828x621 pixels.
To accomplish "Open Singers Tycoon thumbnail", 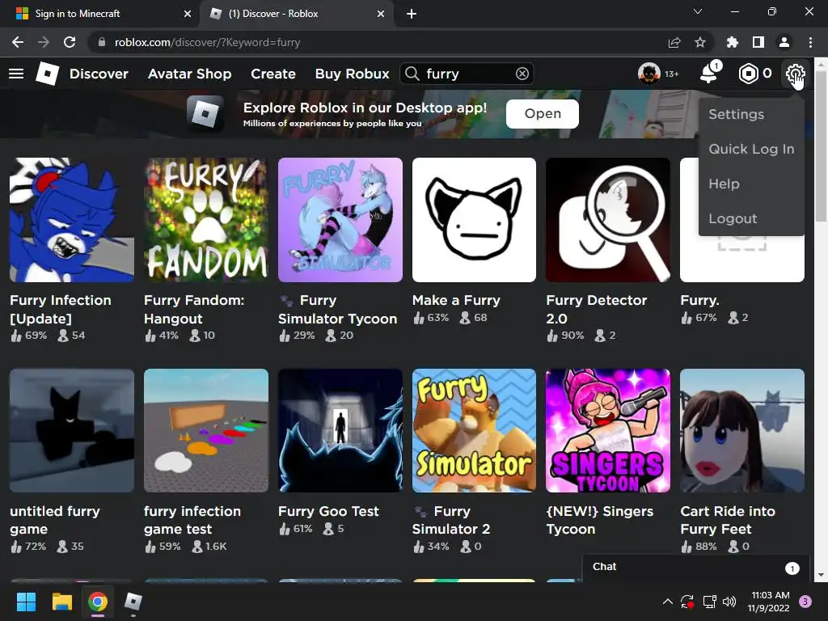I will point(608,430).
